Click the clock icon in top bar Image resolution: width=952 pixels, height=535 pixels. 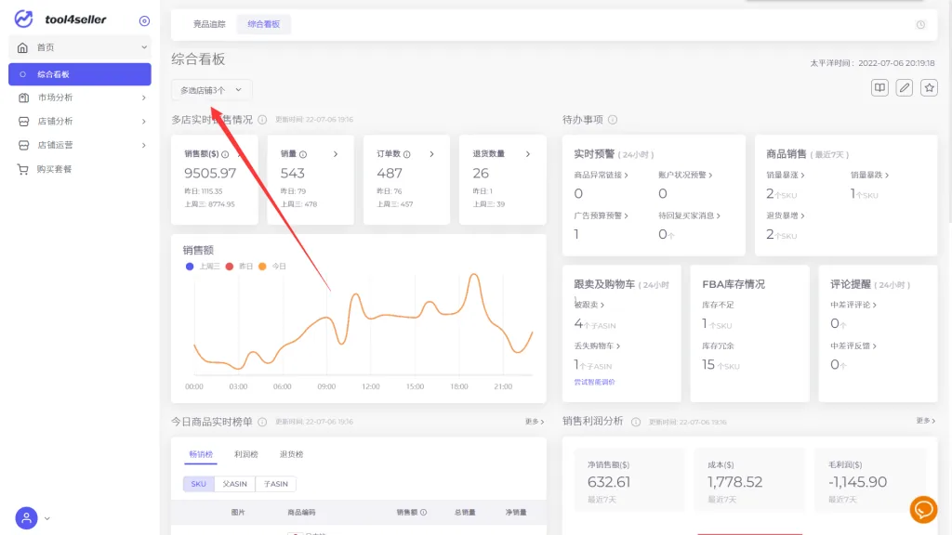[920, 25]
